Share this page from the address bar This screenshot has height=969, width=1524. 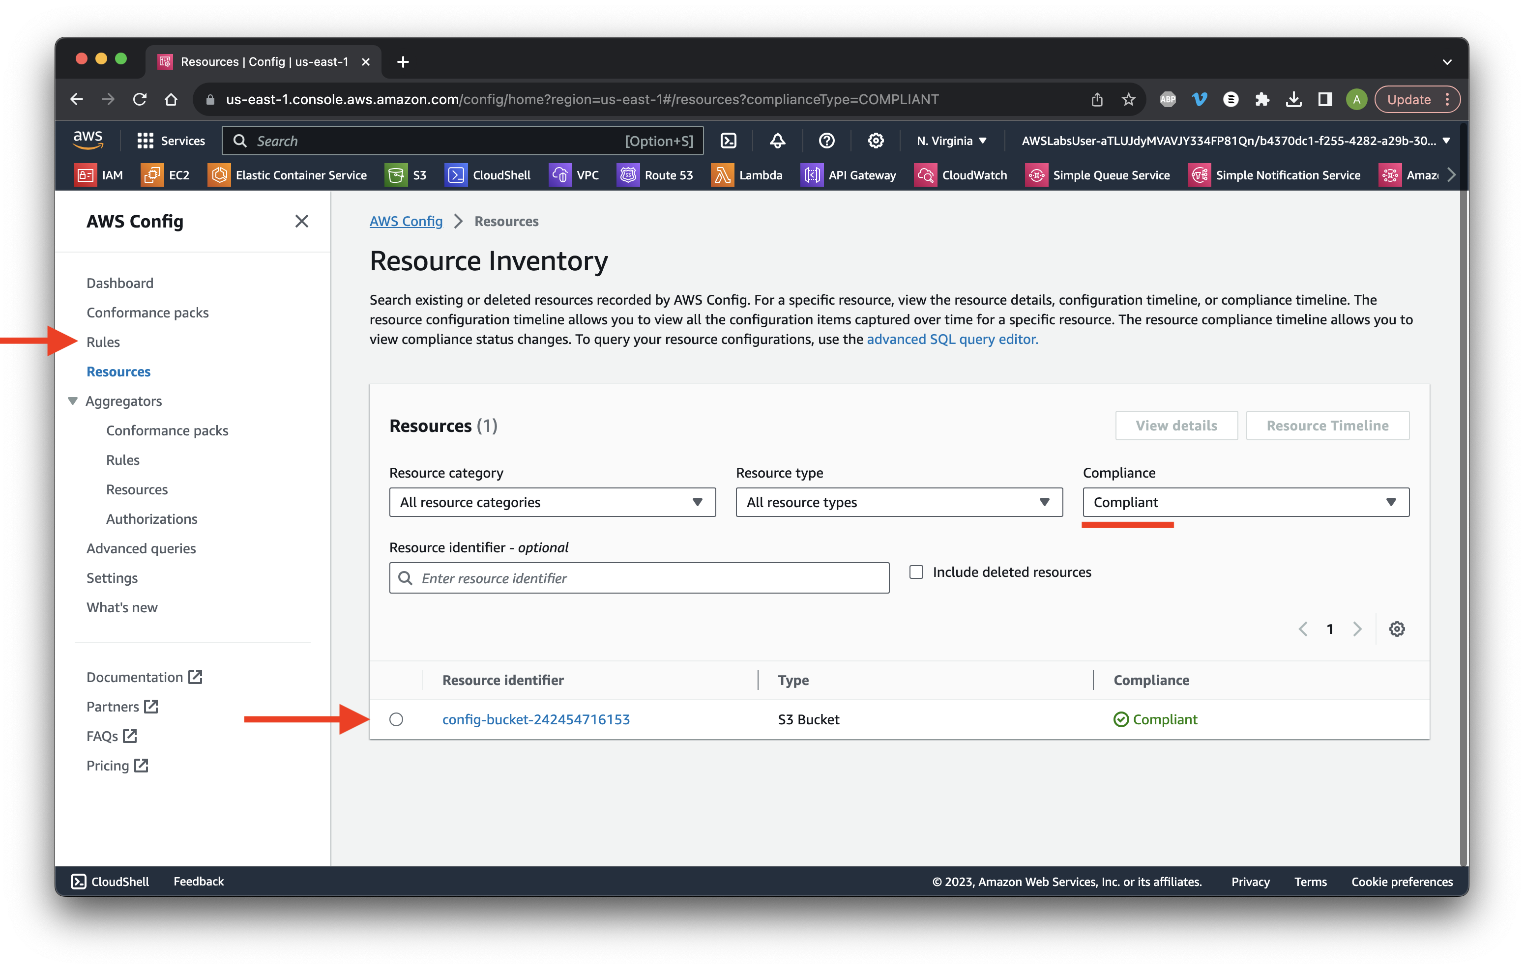click(x=1097, y=99)
